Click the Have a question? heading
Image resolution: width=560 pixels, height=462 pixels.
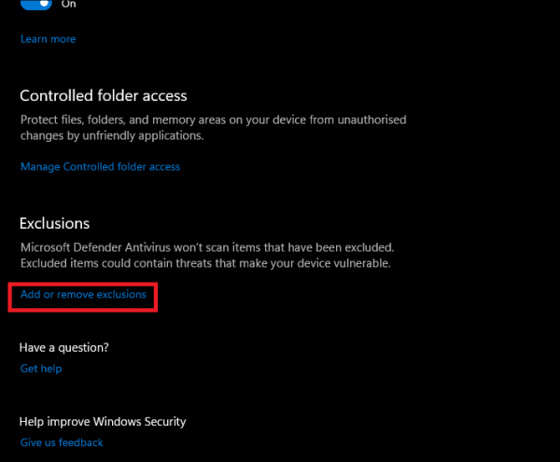[64, 348]
